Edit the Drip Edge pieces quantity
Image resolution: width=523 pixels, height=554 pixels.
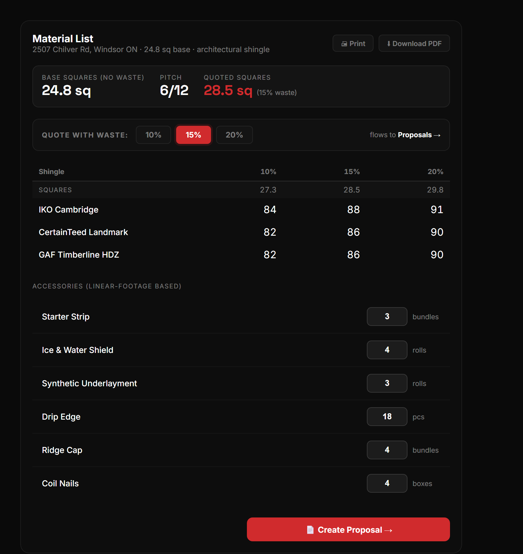[387, 416]
